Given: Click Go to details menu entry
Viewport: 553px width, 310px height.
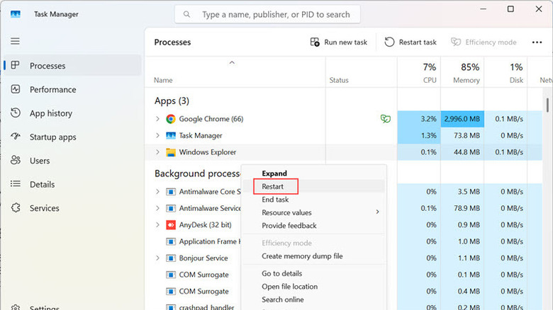Looking at the screenshot, I should click(282, 274).
